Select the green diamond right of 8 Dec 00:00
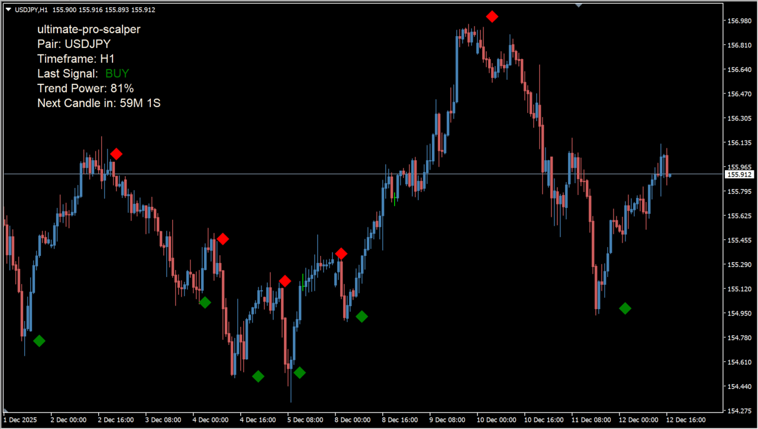This screenshot has width=758, height=429. (362, 317)
